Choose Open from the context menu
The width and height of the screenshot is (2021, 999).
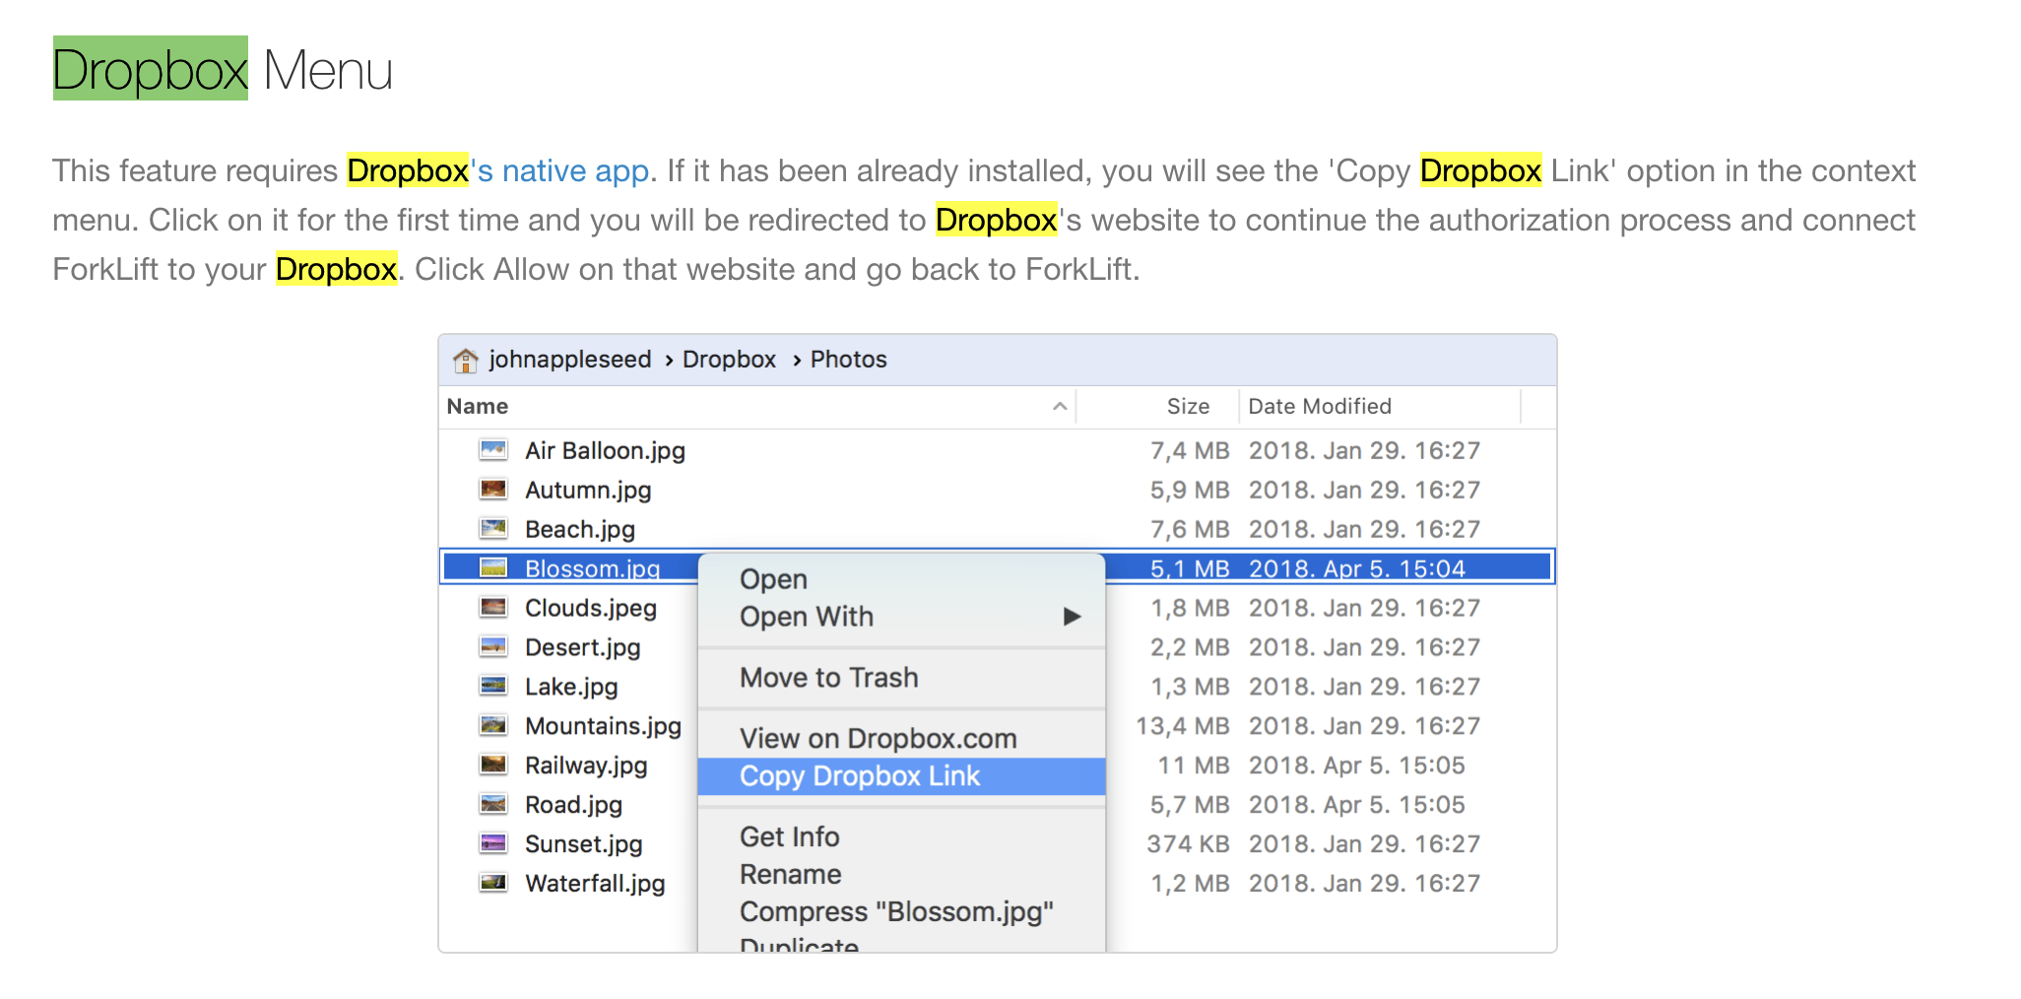point(774,579)
